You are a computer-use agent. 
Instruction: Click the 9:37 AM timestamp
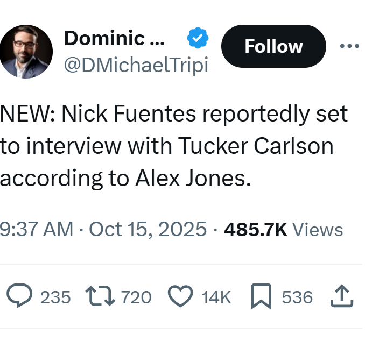[x=37, y=230]
